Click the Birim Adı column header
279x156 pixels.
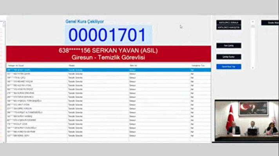(159, 66)
